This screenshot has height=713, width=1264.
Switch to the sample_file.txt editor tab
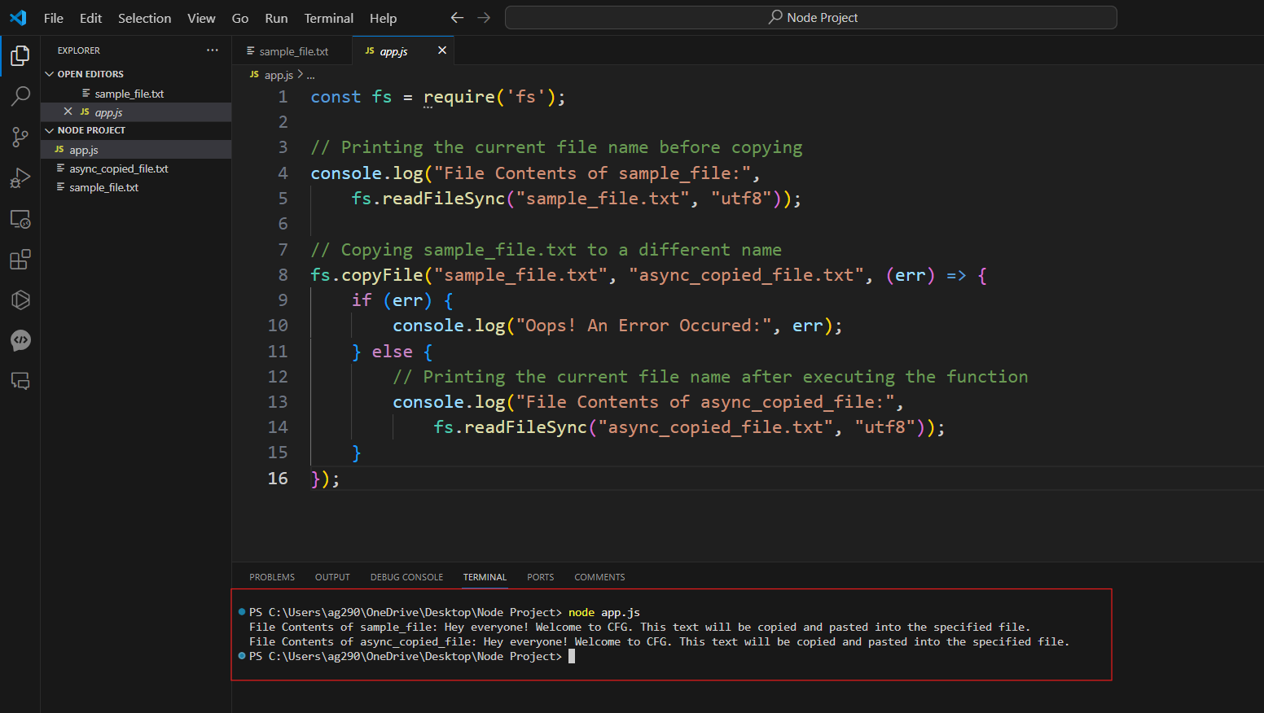pyautogui.click(x=293, y=51)
